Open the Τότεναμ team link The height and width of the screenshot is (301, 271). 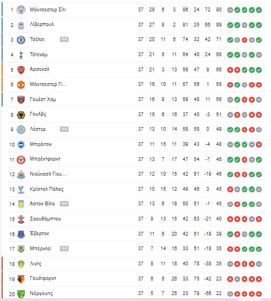38,55
